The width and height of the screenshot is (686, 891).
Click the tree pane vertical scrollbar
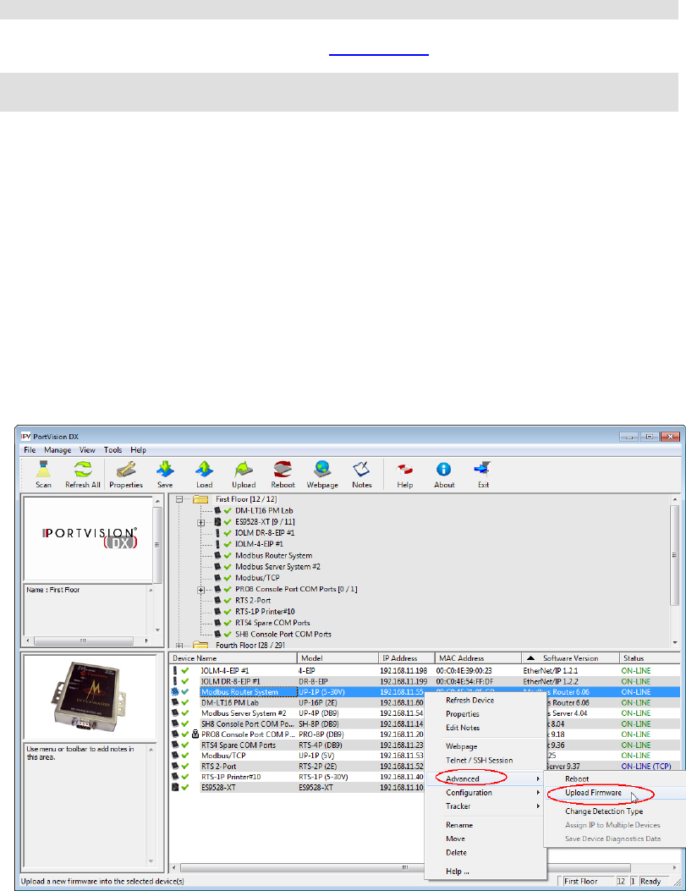675,570
